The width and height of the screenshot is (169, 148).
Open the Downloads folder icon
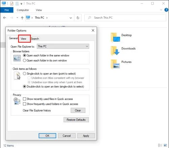[115, 51]
